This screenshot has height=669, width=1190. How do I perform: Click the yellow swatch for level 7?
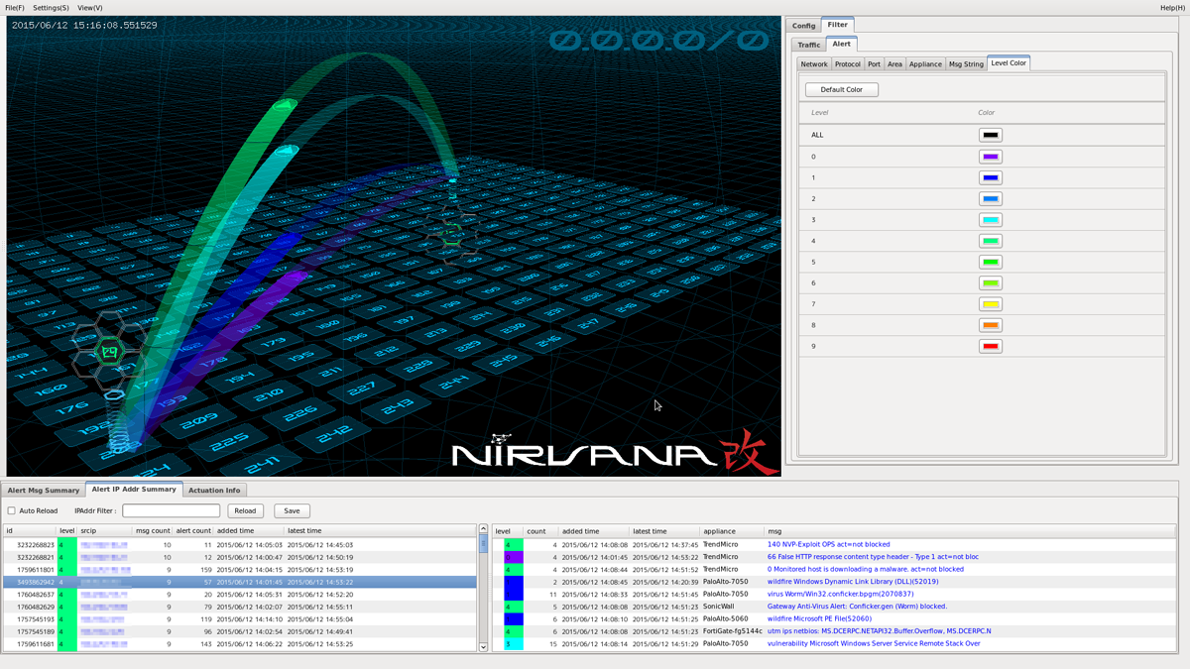click(990, 304)
